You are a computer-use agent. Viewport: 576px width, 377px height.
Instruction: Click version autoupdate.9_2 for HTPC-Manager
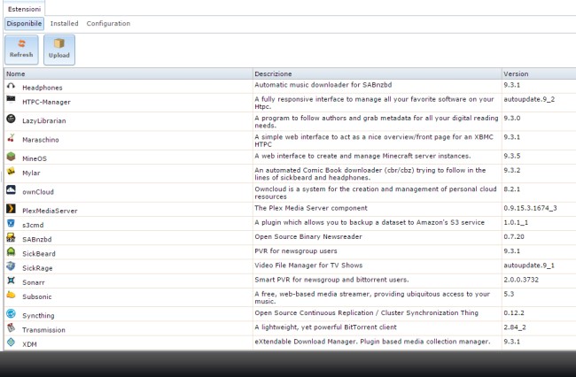529,99
